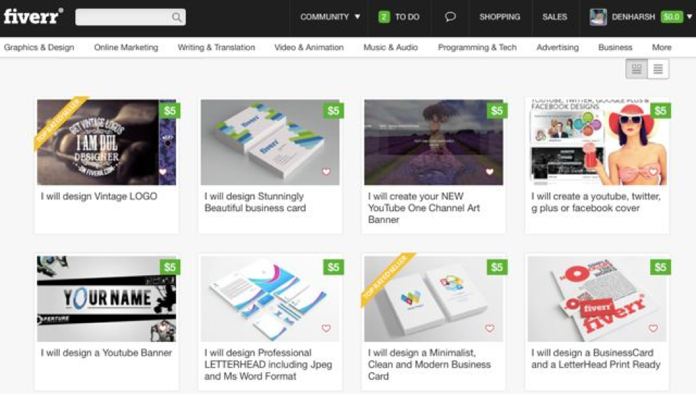The width and height of the screenshot is (696, 394).
Task: Open the To Do list
Action: pos(400,17)
